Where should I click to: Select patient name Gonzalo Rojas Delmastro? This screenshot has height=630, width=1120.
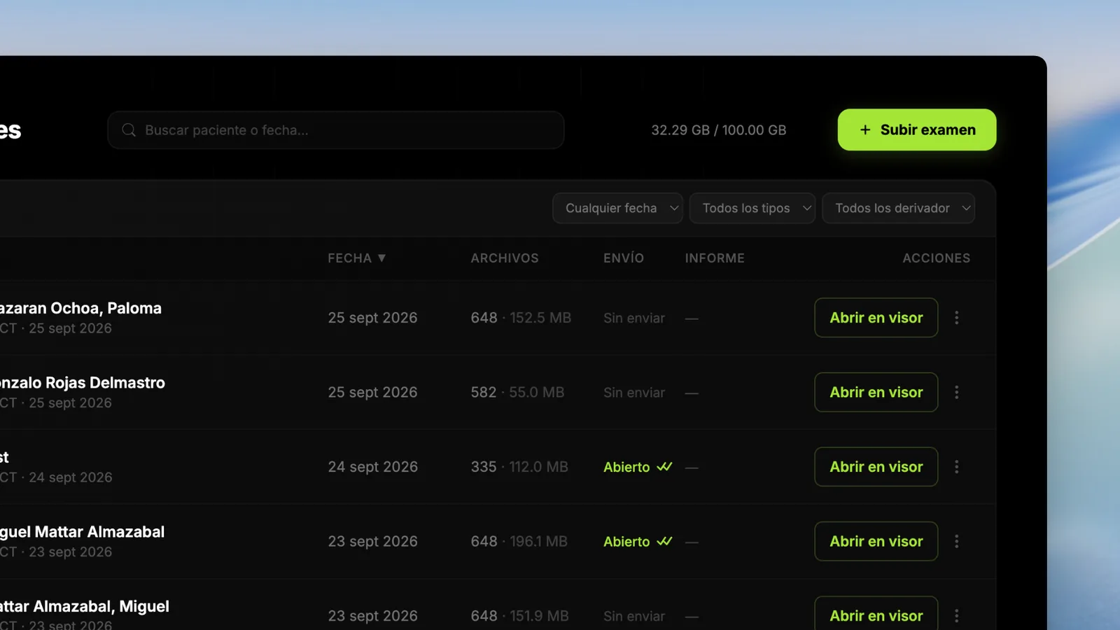click(83, 383)
